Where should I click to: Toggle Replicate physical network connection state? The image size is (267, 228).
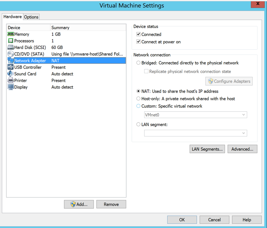point(146,71)
